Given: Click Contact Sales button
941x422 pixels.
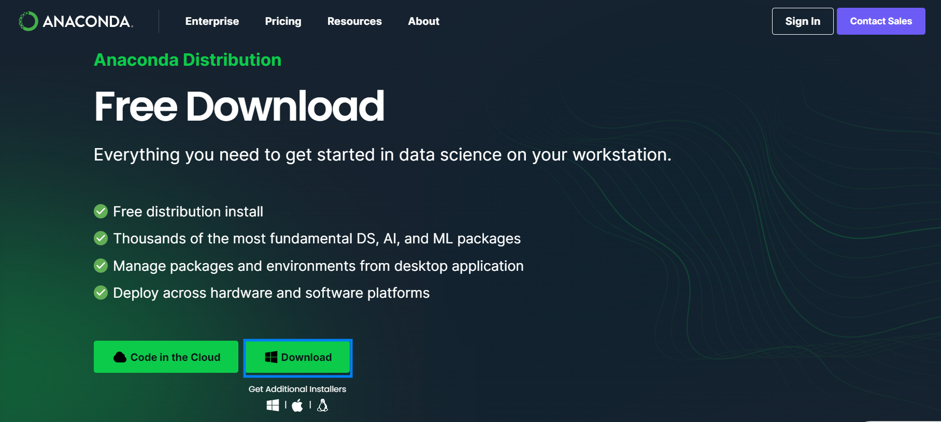Looking at the screenshot, I should pos(881,21).
